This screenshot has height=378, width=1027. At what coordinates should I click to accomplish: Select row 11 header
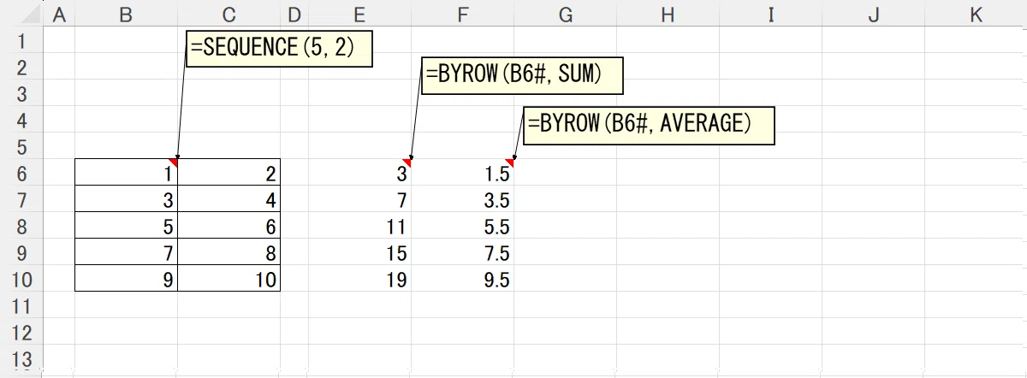tap(21, 305)
